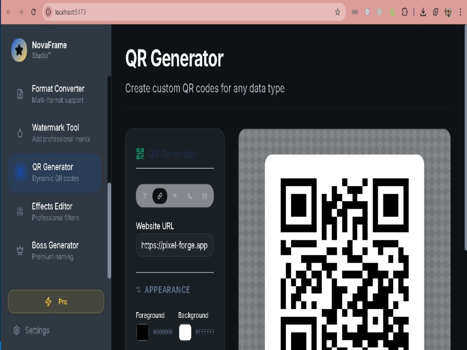Click the site info icon in address bar

(x=48, y=12)
